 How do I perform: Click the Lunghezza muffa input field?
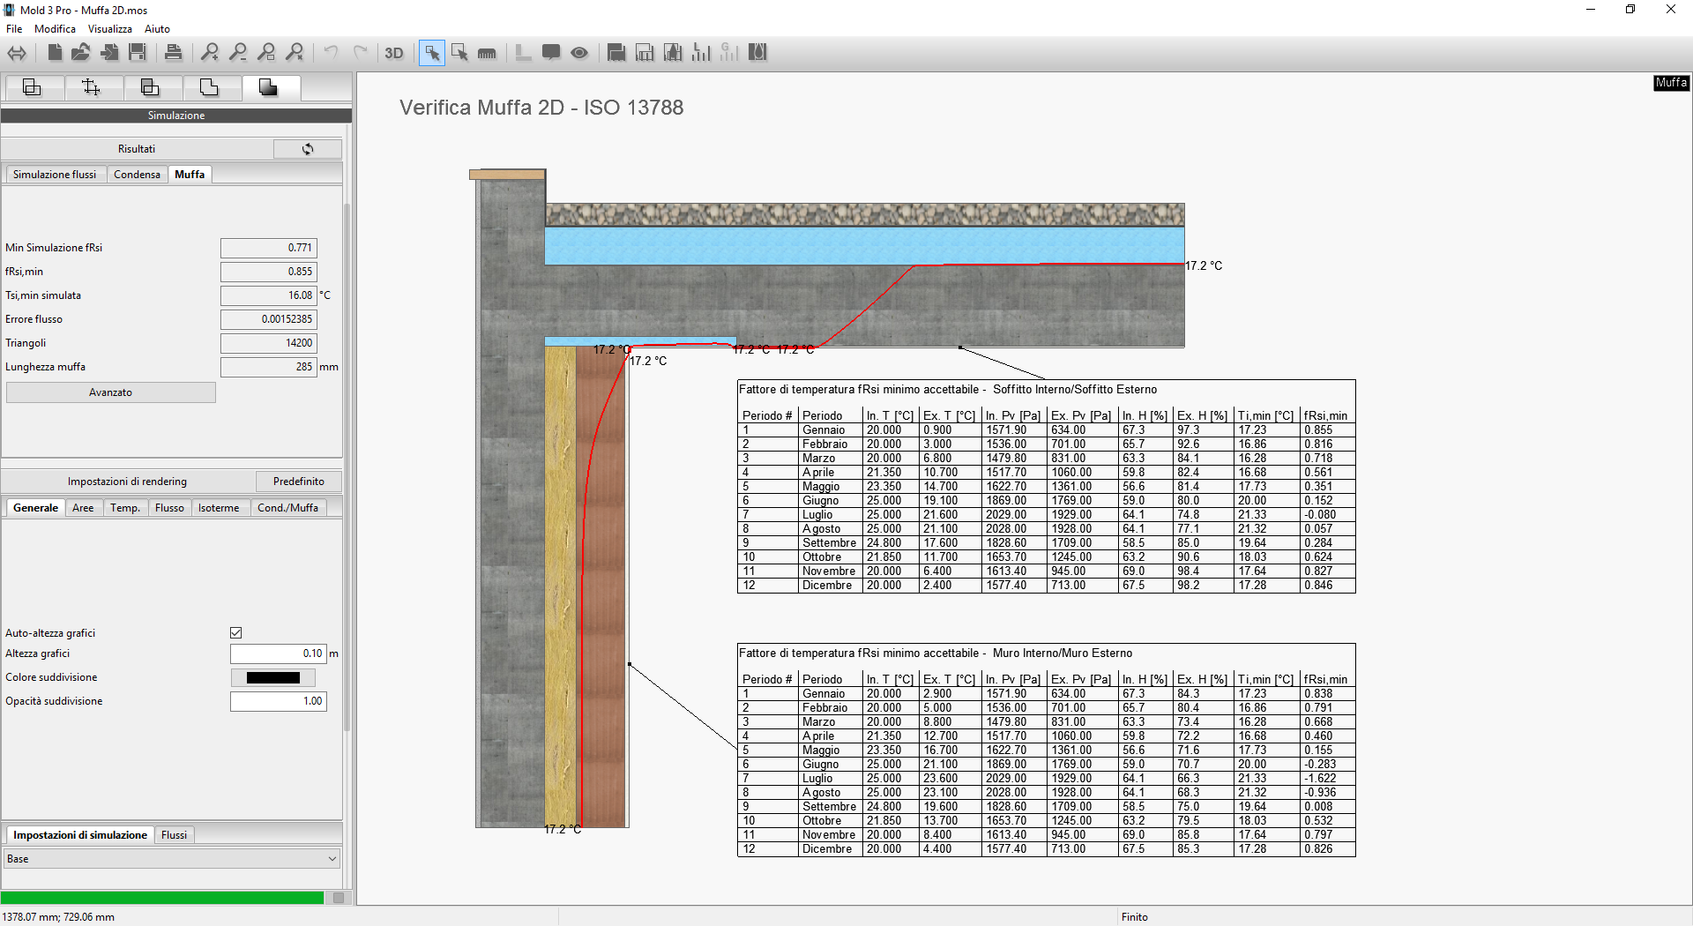268,367
